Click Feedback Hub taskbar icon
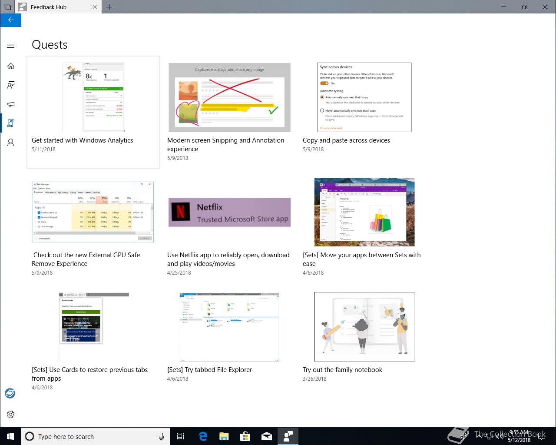Image resolution: width=556 pixels, height=445 pixels. click(x=288, y=436)
